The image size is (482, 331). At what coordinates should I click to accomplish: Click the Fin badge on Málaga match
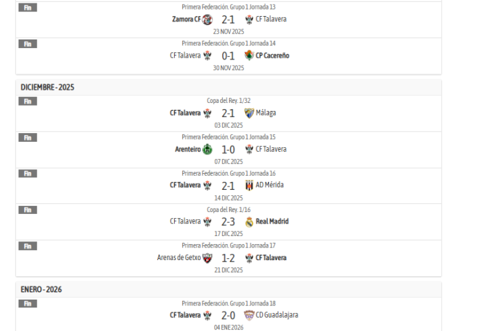[28, 102]
